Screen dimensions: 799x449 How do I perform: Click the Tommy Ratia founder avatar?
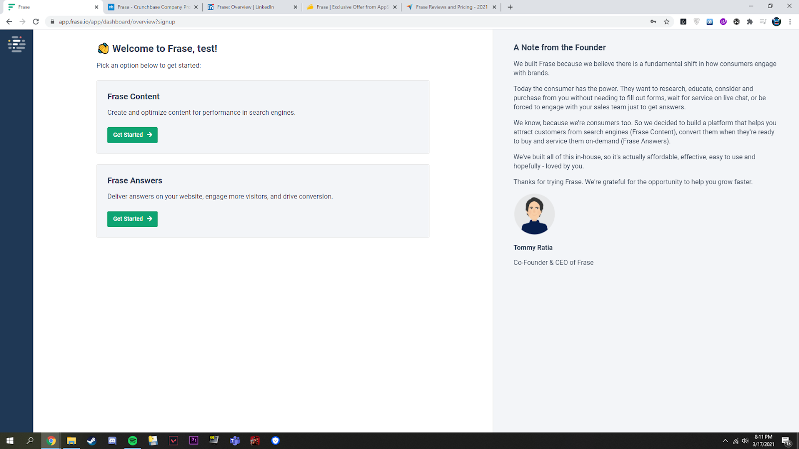pyautogui.click(x=534, y=214)
